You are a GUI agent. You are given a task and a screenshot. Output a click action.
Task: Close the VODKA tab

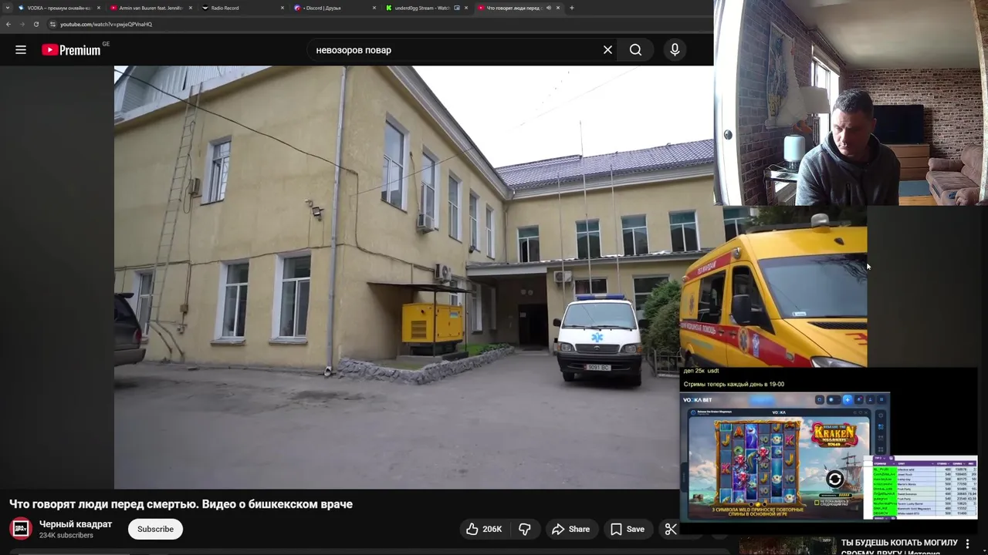tap(99, 8)
